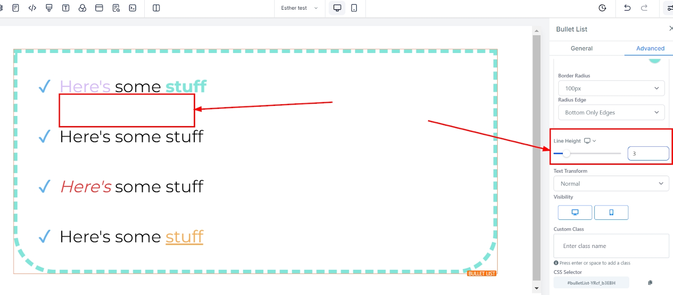673x295 pixels.
Task: Open the Esther test page selector
Action: [299, 8]
